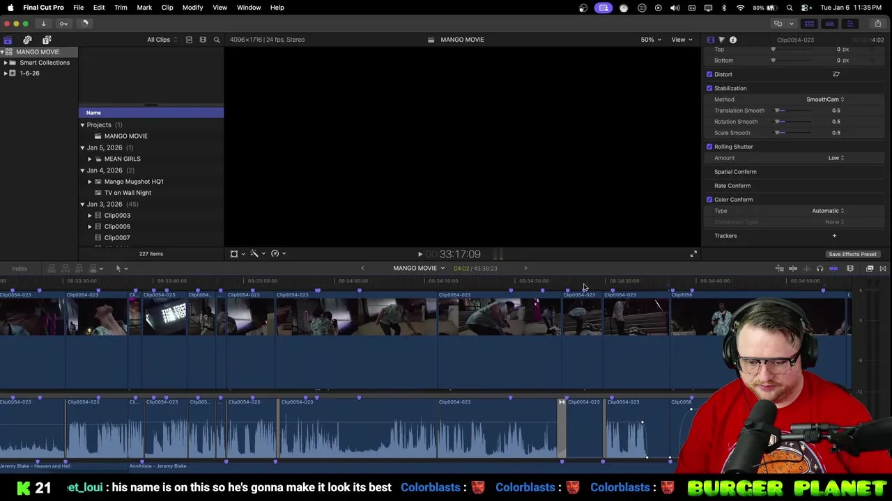Open the Edit menu

[99, 8]
